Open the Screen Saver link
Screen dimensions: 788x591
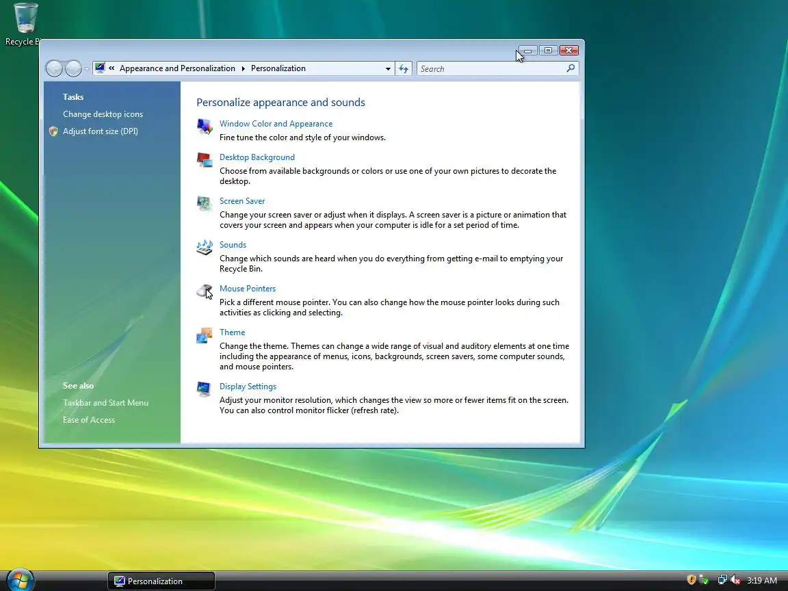pyautogui.click(x=241, y=201)
